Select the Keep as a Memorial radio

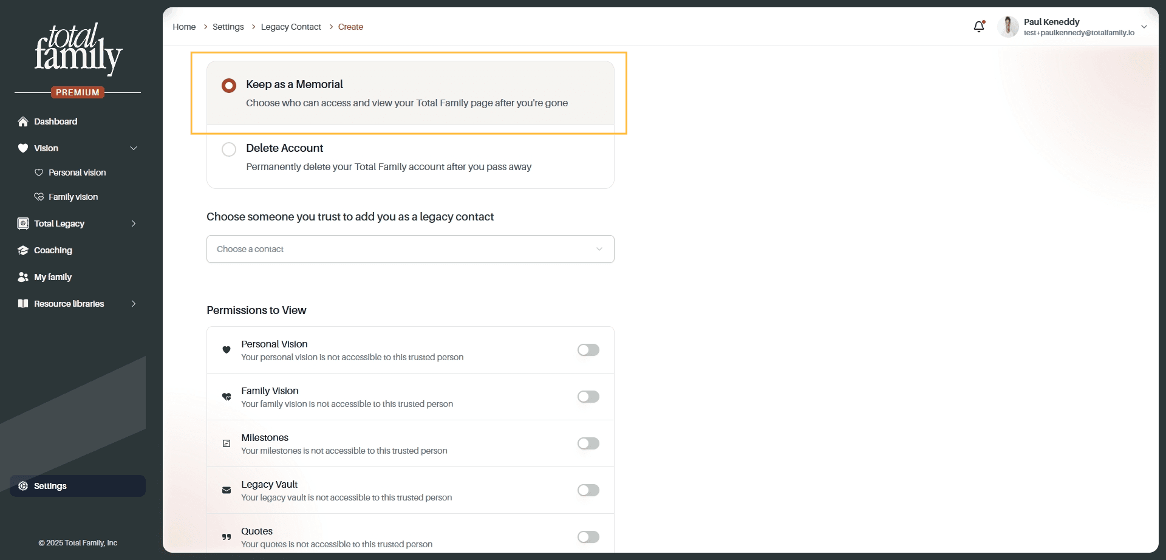[x=229, y=86]
